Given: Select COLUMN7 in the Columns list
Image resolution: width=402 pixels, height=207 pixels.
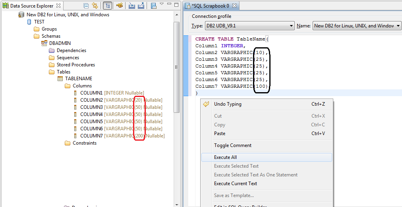Looking at the screenshot, I should (x=91, y=136).
